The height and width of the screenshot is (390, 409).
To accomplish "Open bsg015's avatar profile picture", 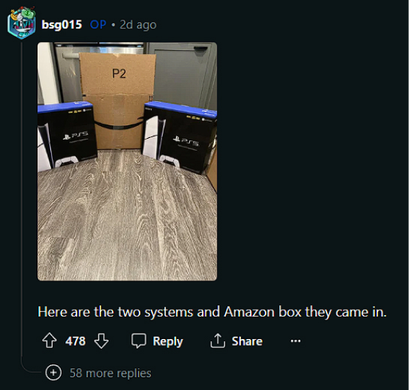I will click(22, 23).
